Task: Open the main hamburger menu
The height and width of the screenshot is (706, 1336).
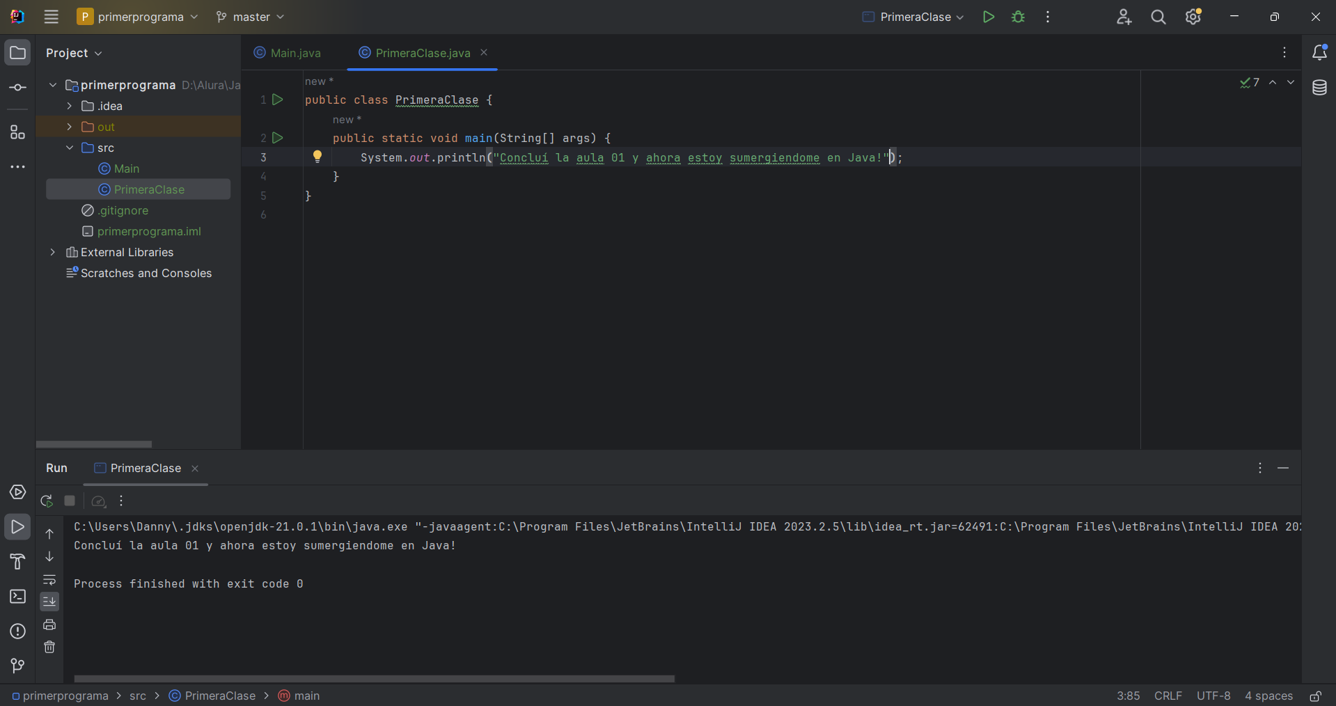Action: click(51, 17)
